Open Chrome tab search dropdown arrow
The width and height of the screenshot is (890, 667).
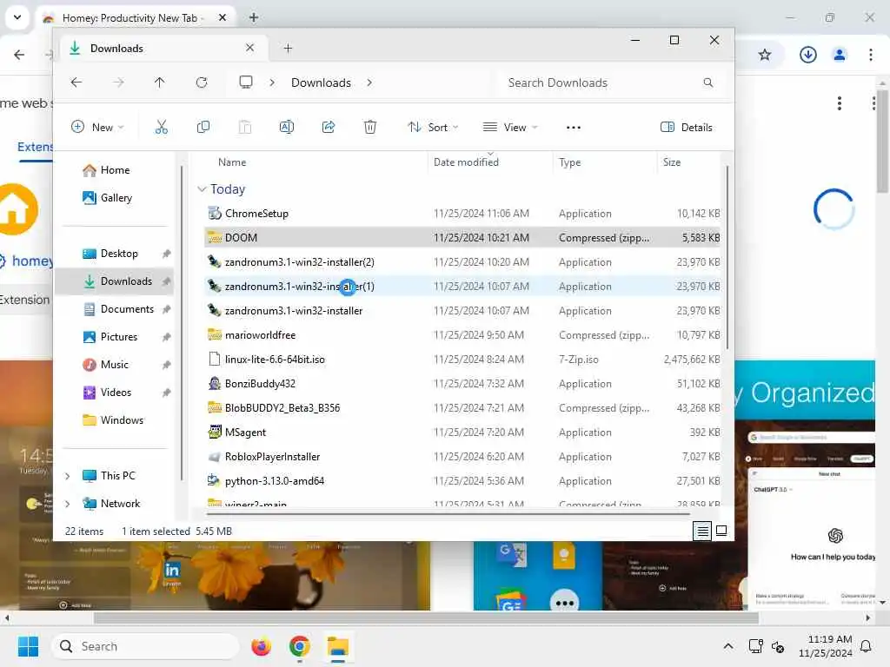coord(17,17)
